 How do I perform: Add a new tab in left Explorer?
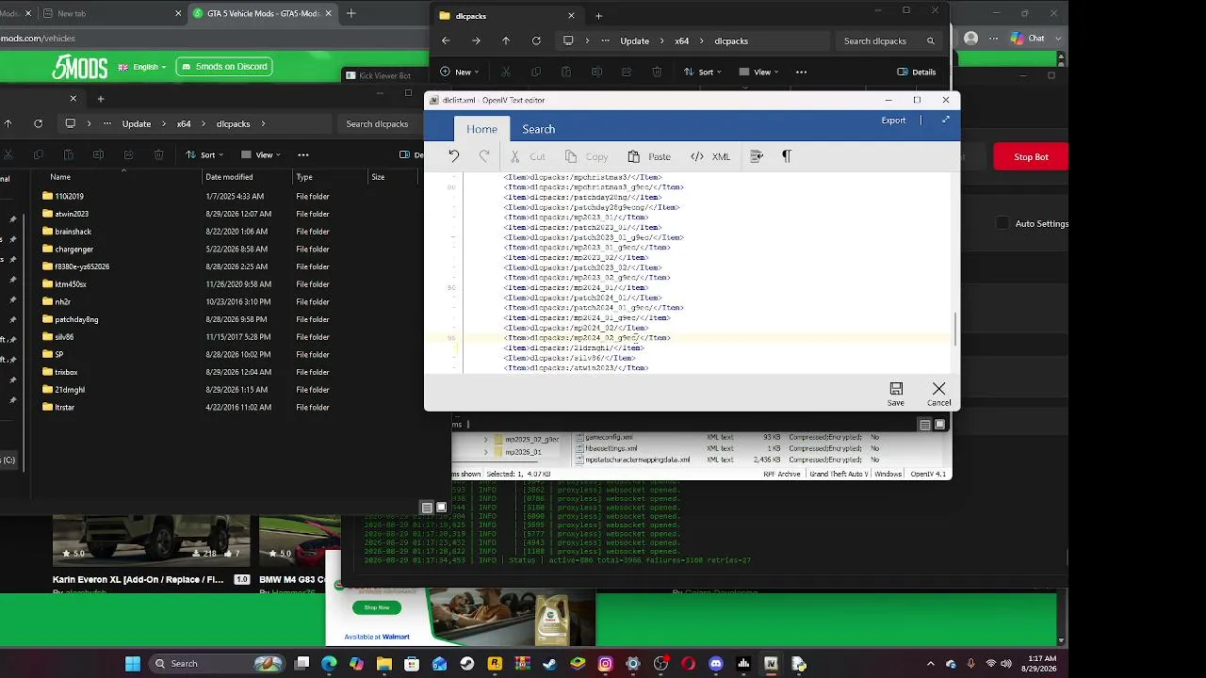[101, 99]
